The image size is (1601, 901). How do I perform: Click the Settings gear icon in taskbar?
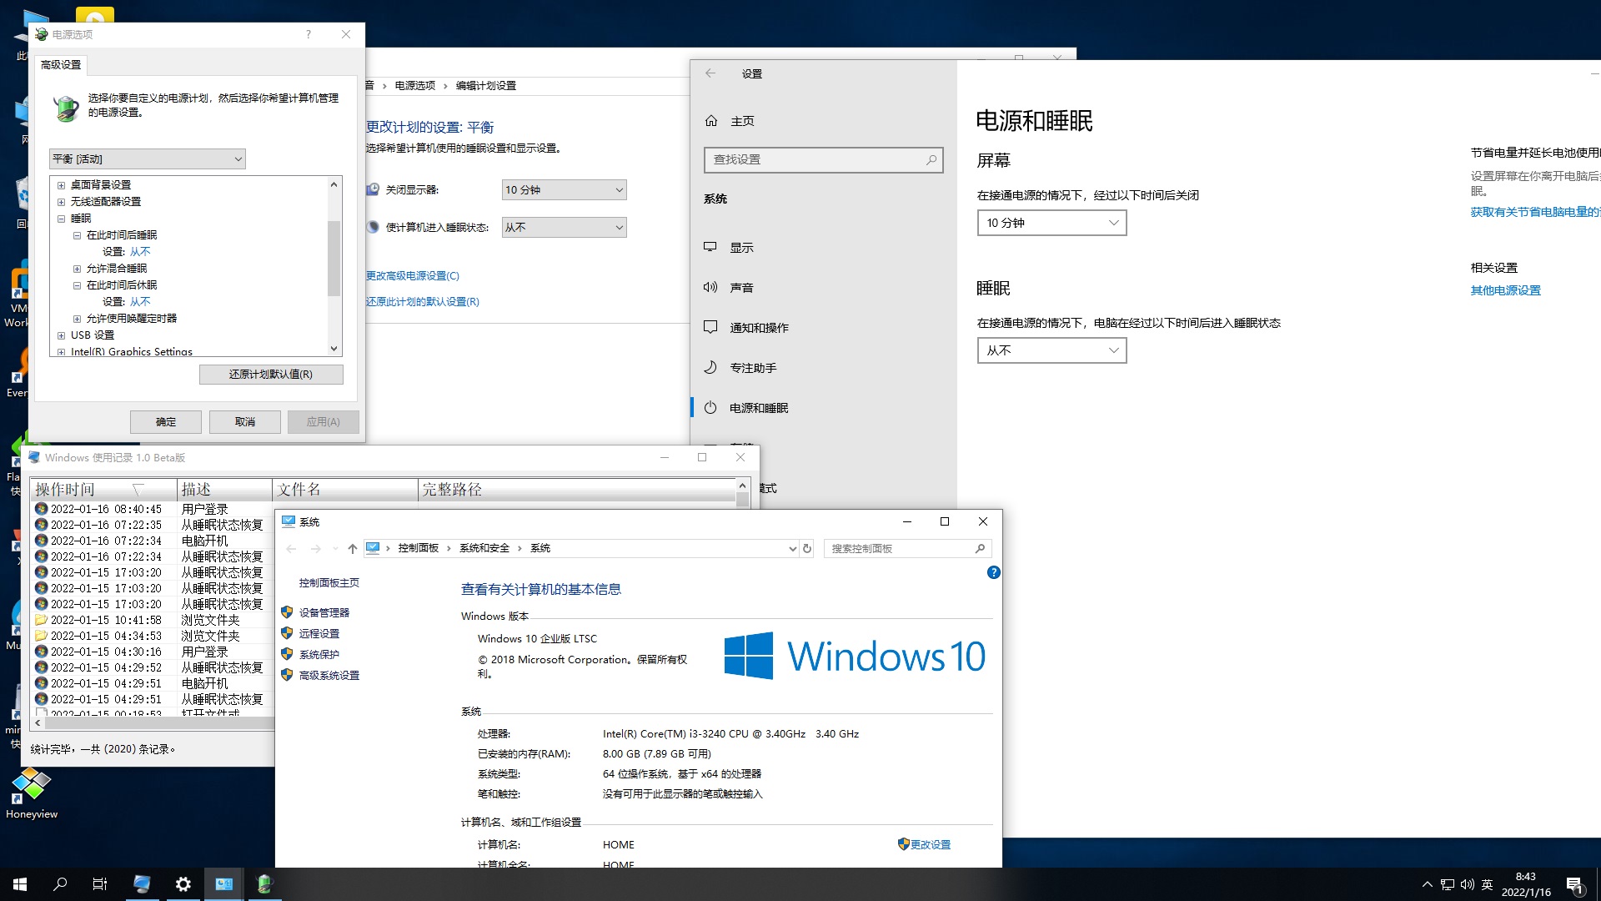pyautogui.click(x=183, y=883)
